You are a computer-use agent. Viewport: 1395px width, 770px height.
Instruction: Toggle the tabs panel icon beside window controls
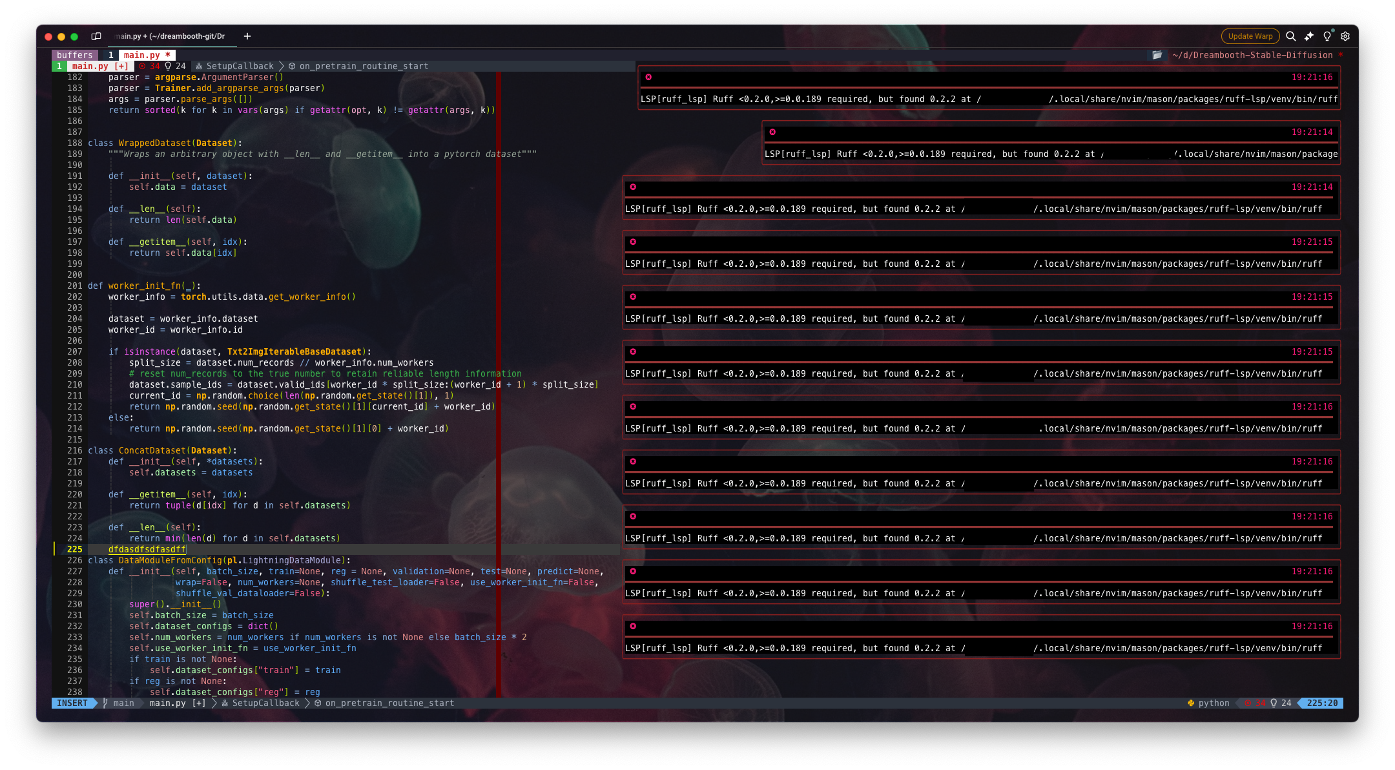pos(96,36)
